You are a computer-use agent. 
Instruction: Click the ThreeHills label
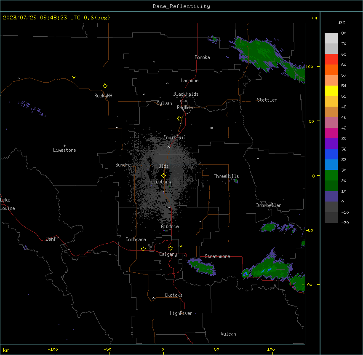(226, 176)
